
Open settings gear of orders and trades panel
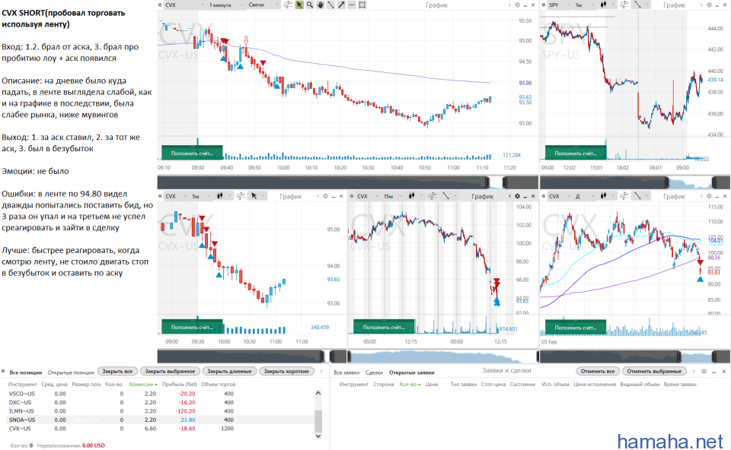click(704, 372)
